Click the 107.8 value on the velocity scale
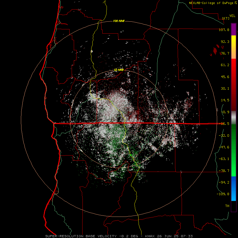 coord(224,30)
